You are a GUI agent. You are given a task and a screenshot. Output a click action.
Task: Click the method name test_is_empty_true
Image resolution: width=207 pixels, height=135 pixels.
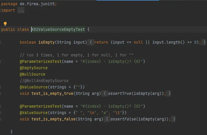click(x=52, y=93)
